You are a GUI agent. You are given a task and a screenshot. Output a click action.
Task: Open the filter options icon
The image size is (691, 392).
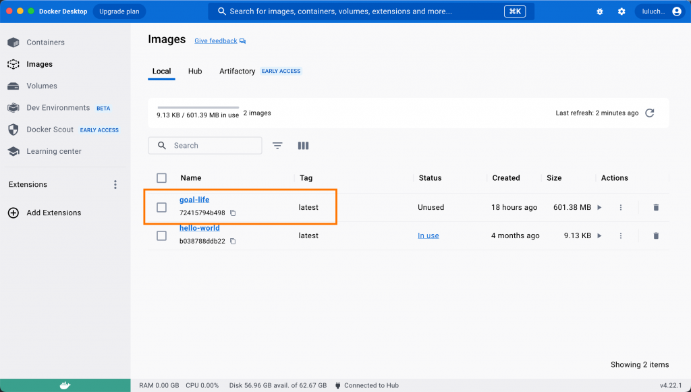[277, 146]
